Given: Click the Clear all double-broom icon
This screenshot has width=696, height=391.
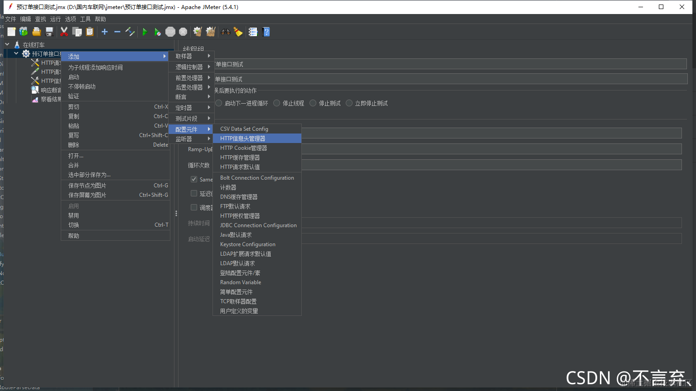Looking at the screenshot, I should [211, 32].
